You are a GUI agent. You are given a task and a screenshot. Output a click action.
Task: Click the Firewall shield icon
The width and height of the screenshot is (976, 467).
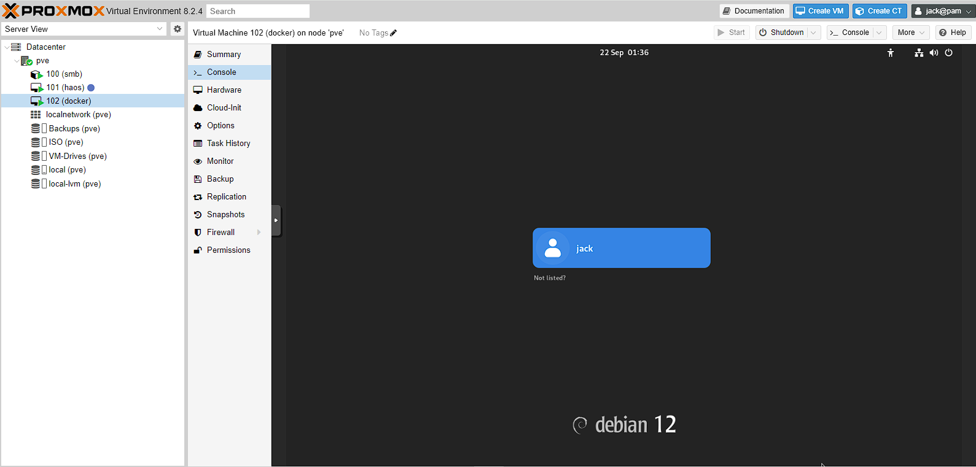[x=198, y=233]
